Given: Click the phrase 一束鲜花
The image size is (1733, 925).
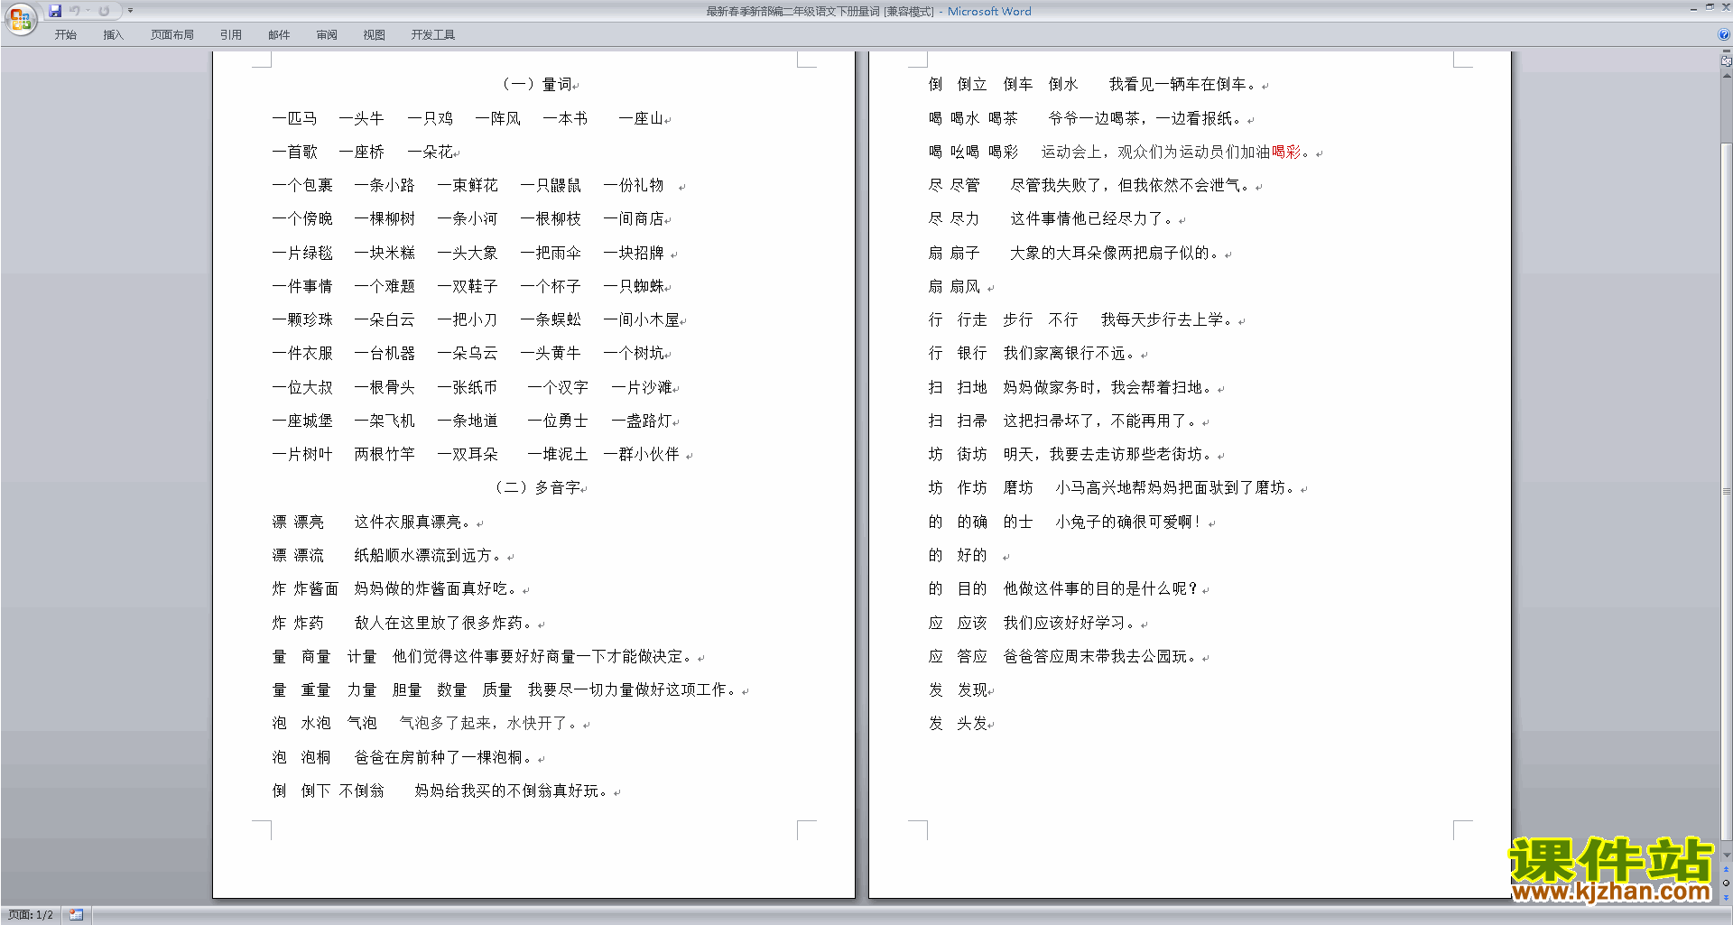Looking at the screenshot, I should pos(468,185).
